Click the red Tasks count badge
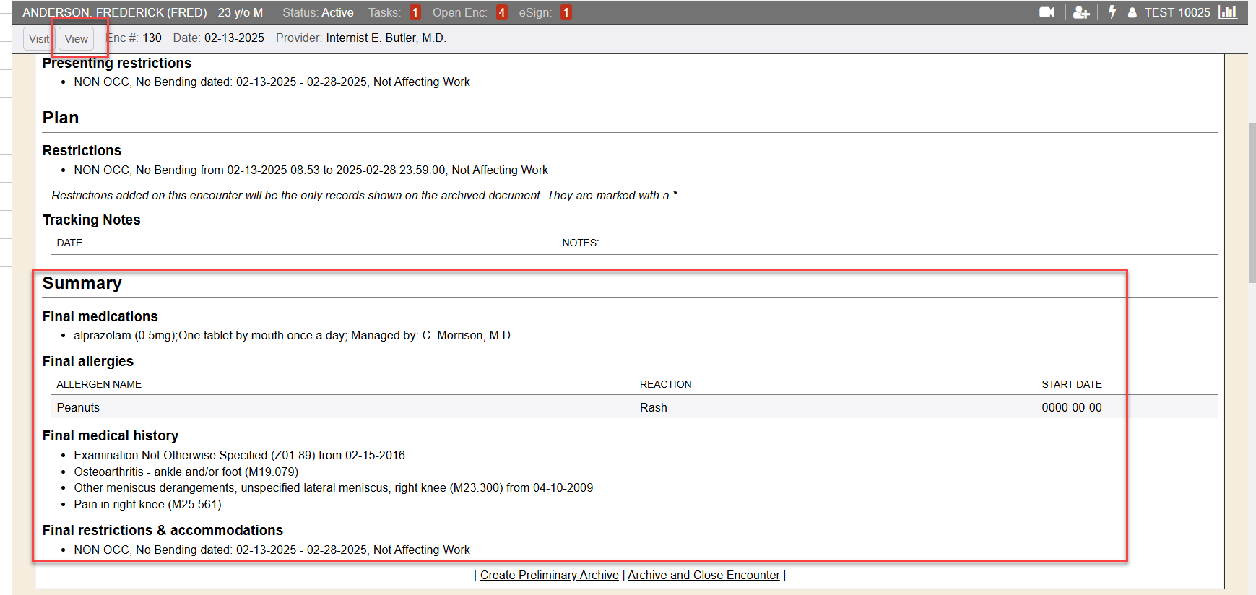Viewport: 1256px width, 595px height. (415, 12)
